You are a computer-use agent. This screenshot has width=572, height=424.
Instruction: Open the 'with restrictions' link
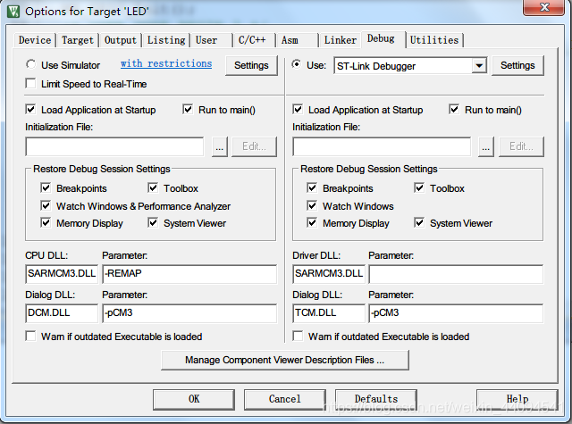166,63
